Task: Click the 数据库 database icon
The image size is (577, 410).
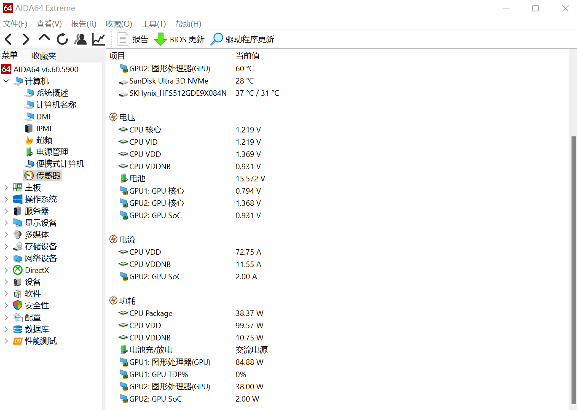Action: point(18,329)
